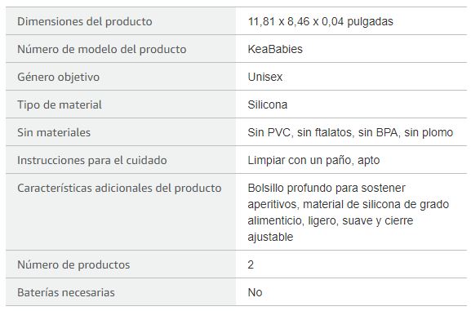Click the 'ajustable' word in features
The width and height of the screenshot is (471, 311).
270,237
